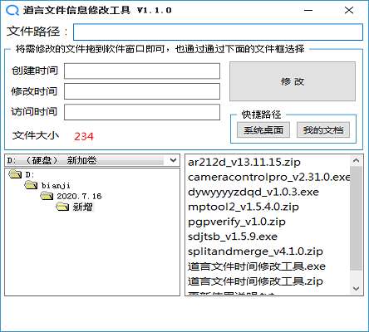Screen dimensions: 369x332
Task: Click the folder icon next to D:
Action: (15, 174)
